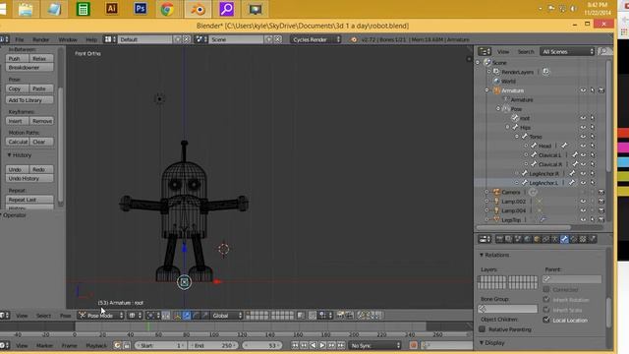Click the Default screen layout field

coord(145,39)
